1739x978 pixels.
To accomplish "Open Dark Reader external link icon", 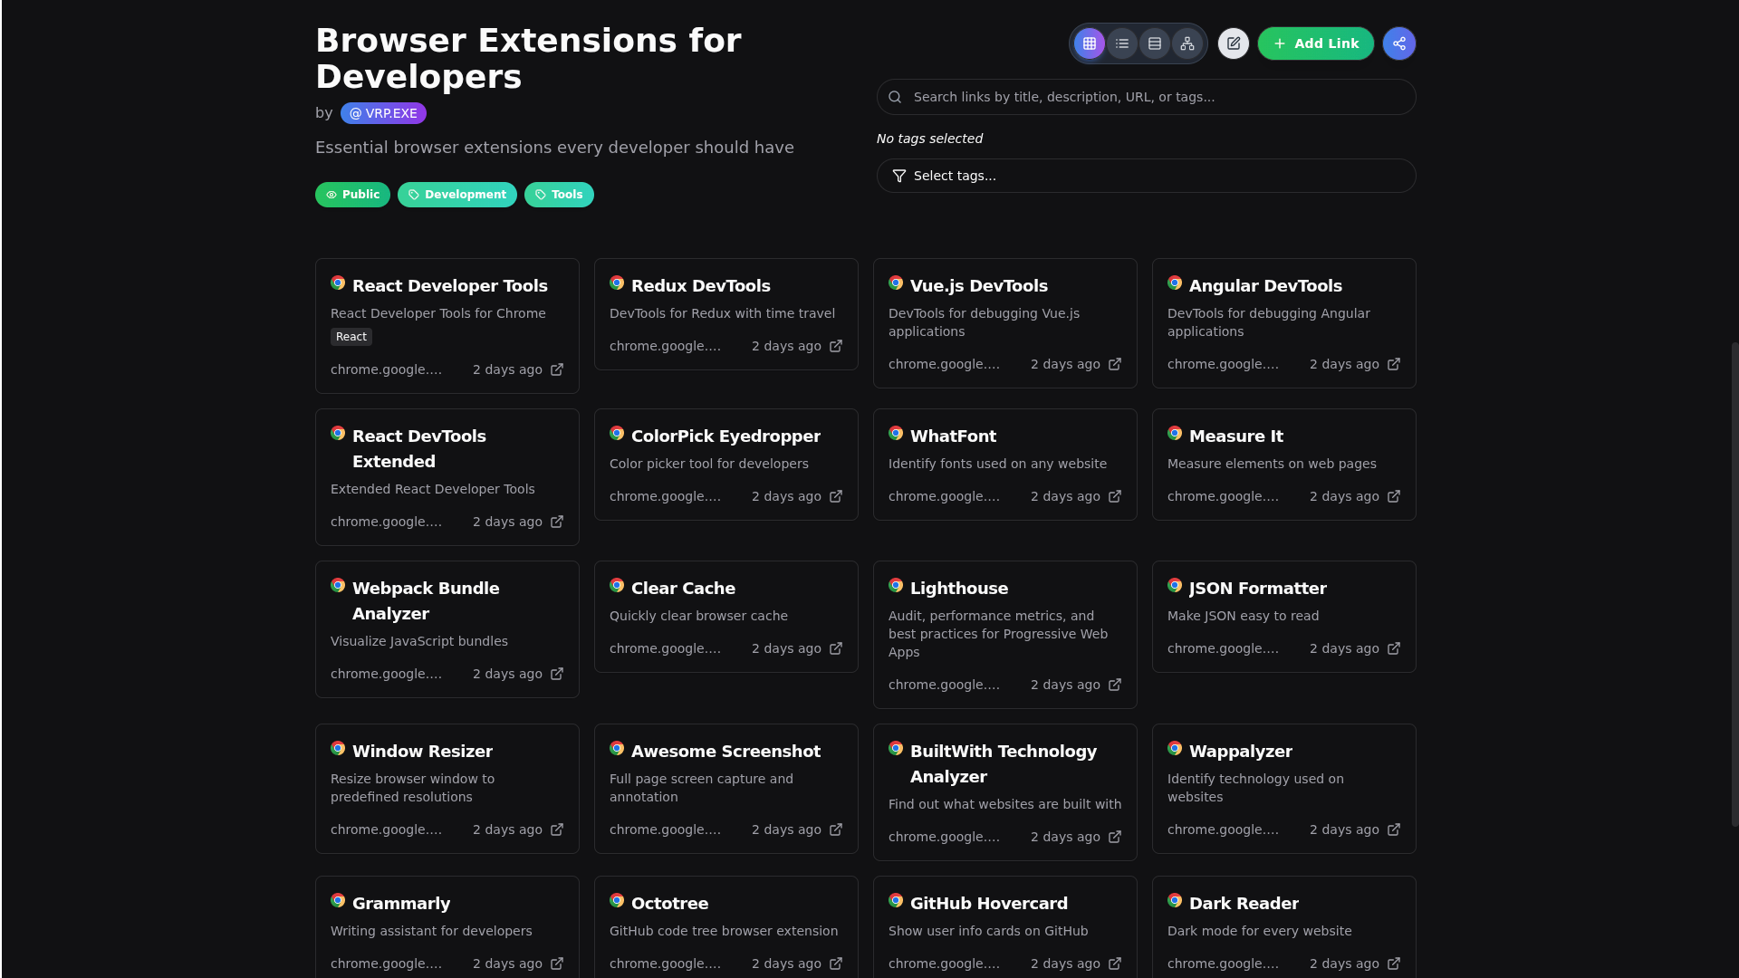I will point(1394,964).
